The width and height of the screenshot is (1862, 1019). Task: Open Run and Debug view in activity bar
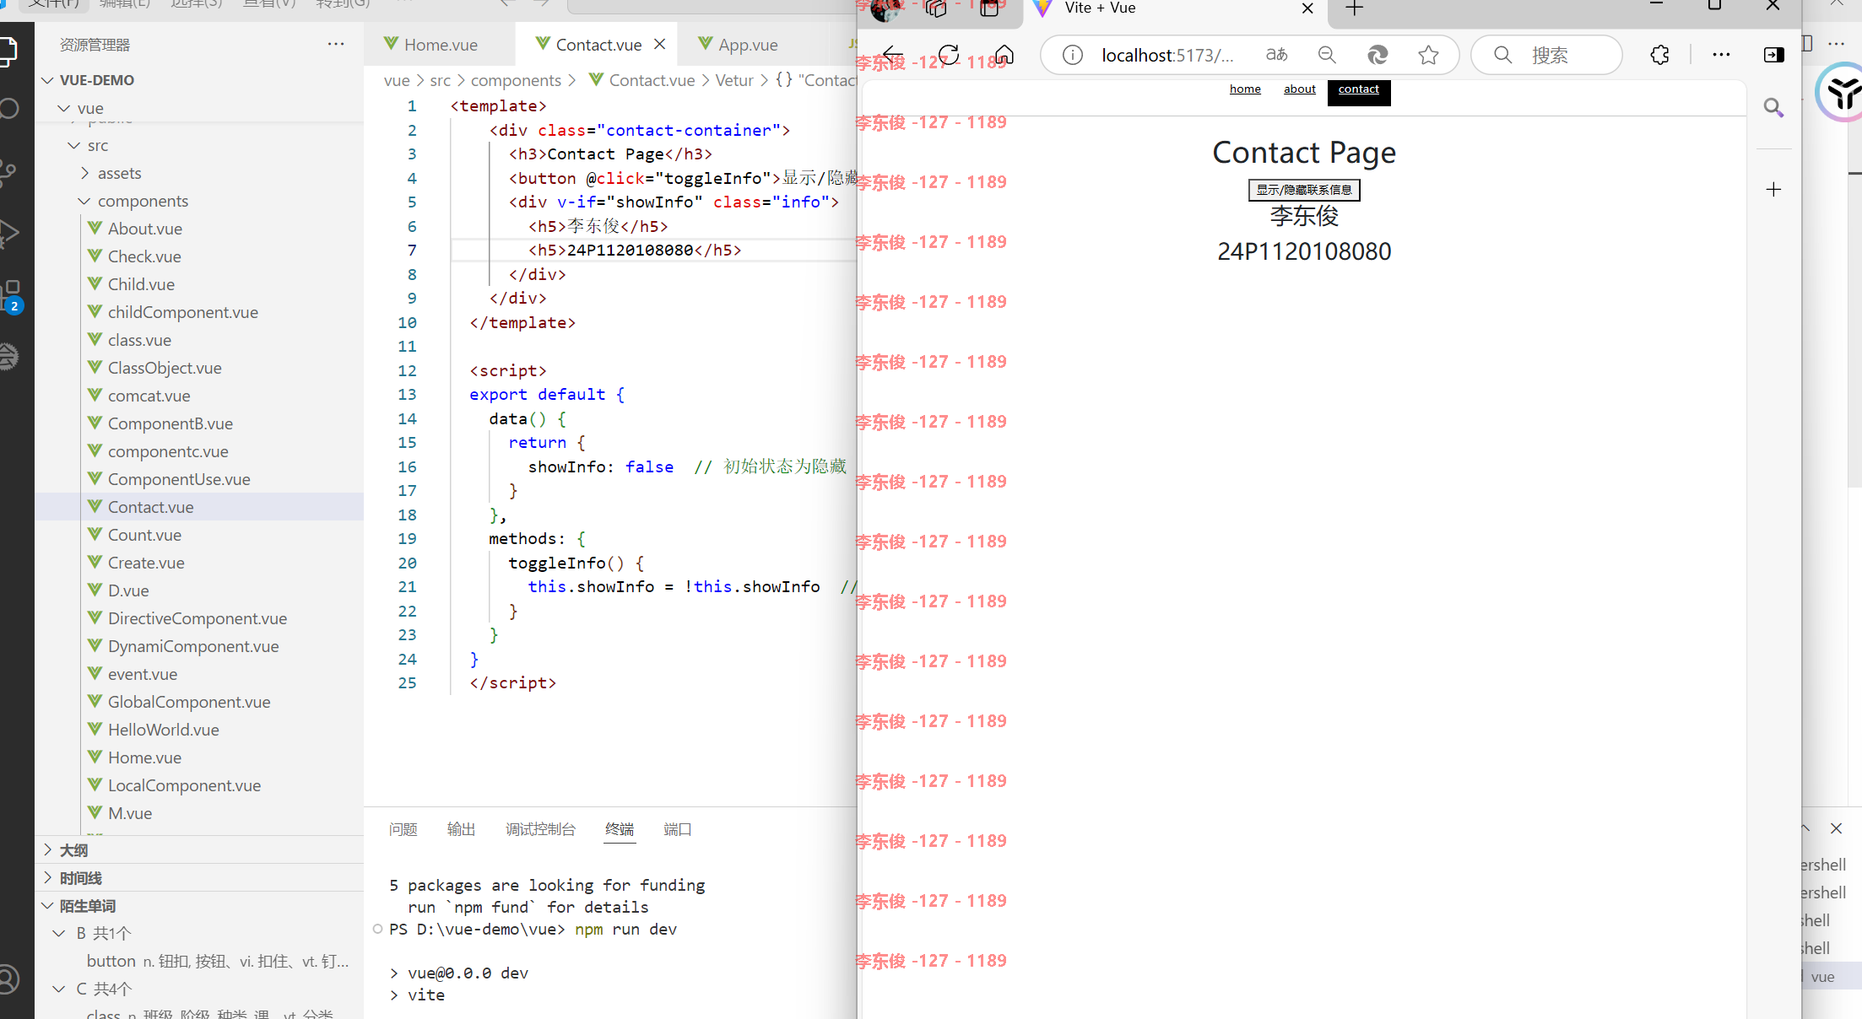click(x=8, y=234)
